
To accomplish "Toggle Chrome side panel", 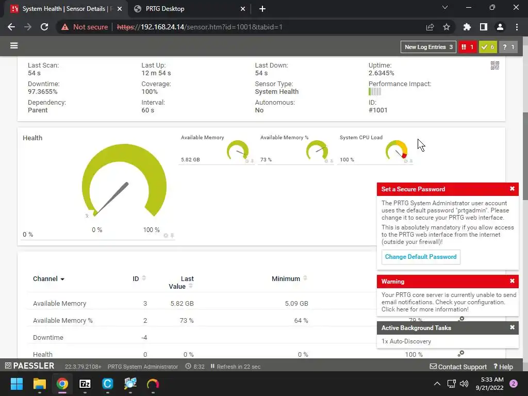I will click(484, 27).
